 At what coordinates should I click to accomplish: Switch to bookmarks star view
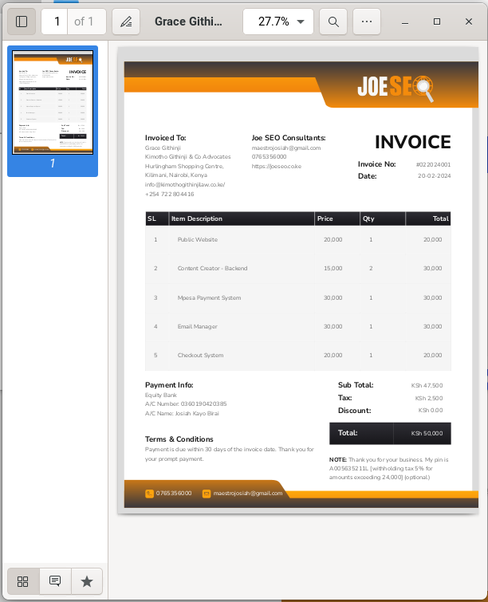click(x=87, y=581)
